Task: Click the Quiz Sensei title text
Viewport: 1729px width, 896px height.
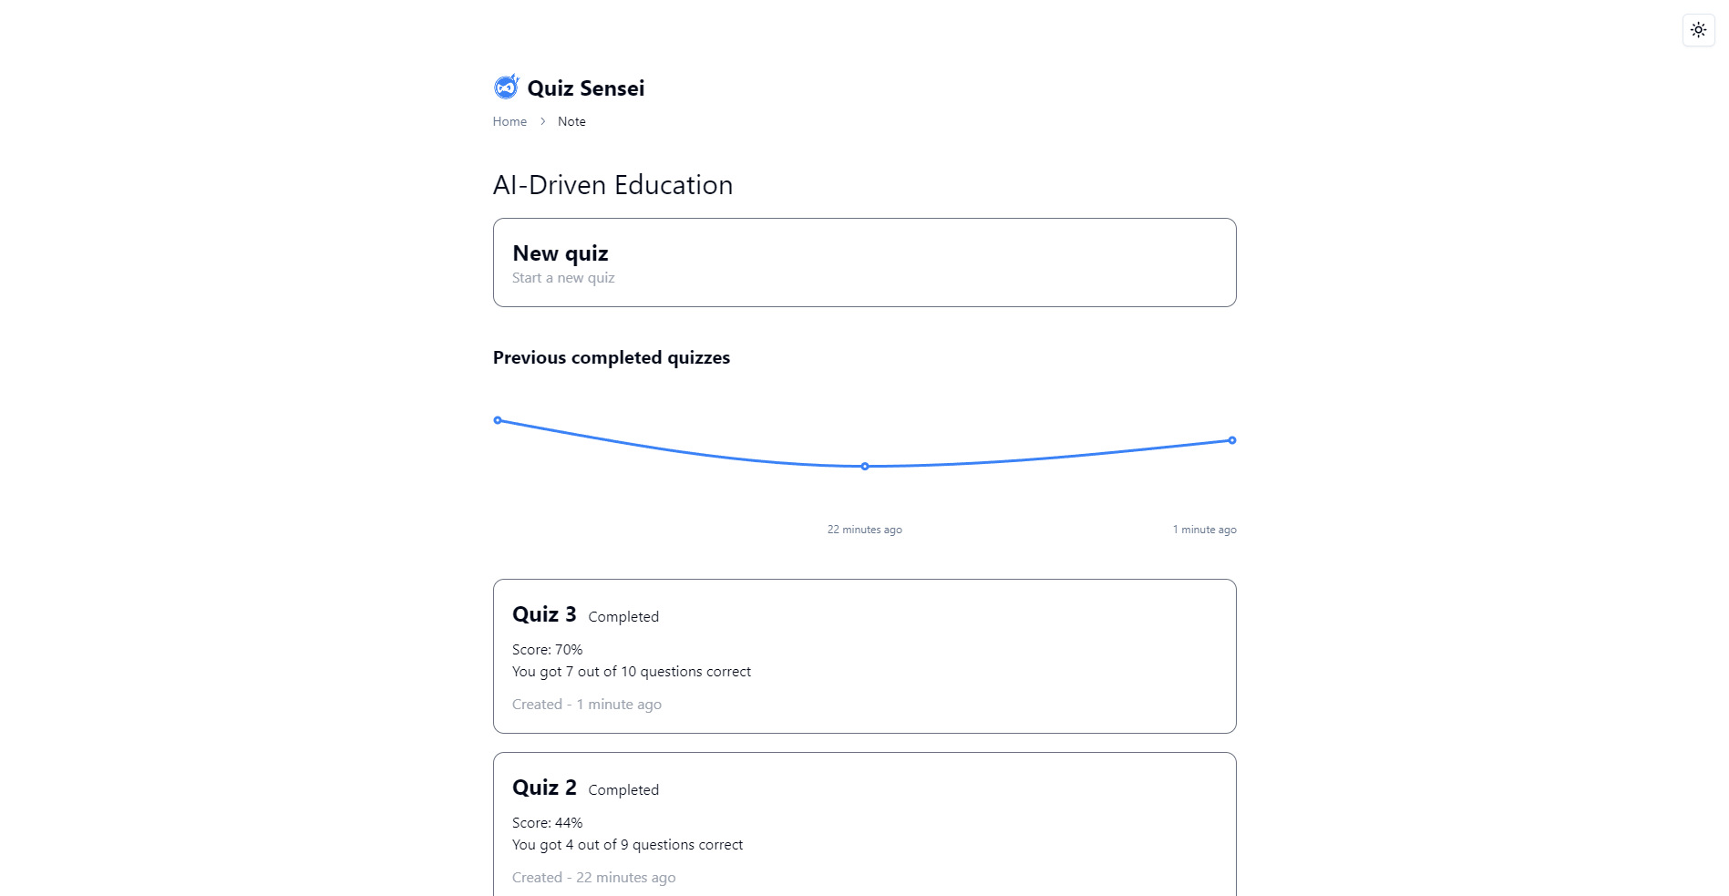Action: tap(585, 88)
